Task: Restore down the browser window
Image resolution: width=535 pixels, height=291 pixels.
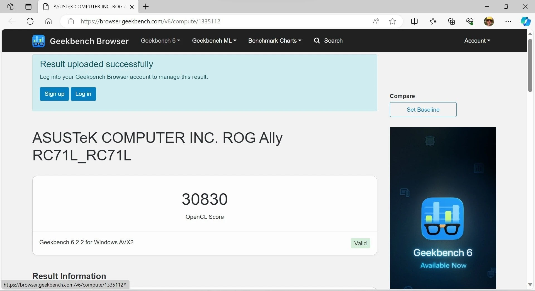Action: (x=506, y=6)
